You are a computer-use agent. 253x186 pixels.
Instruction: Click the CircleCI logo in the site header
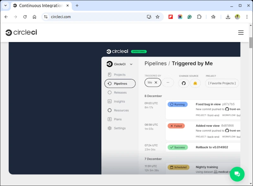tap(21, 33)
